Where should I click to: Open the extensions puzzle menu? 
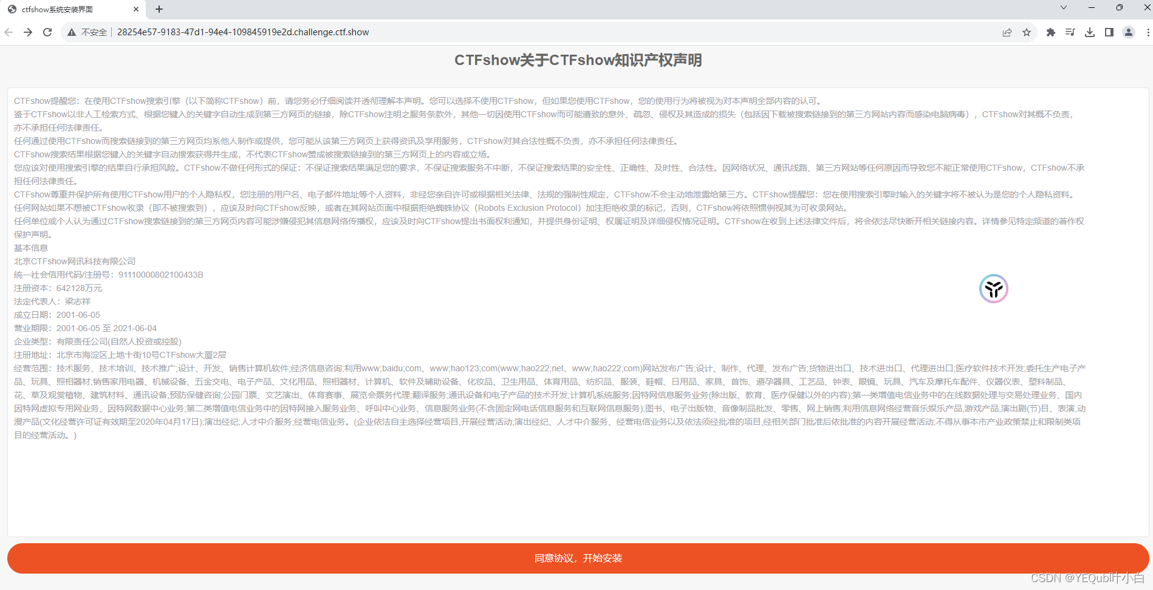tap(1051, 32)
